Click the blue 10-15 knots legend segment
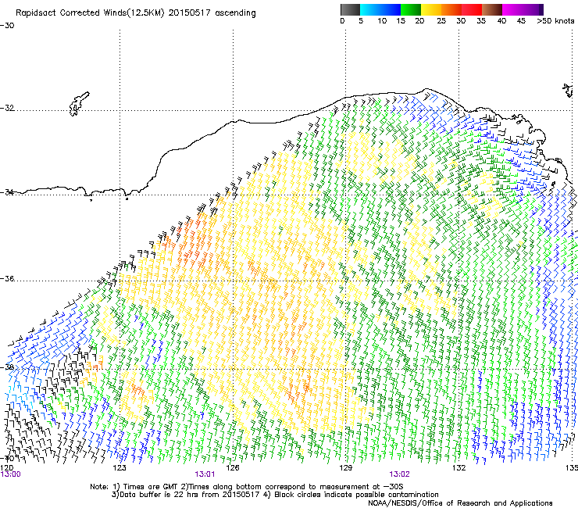This screenshot has height=508, width=578. 391,9
